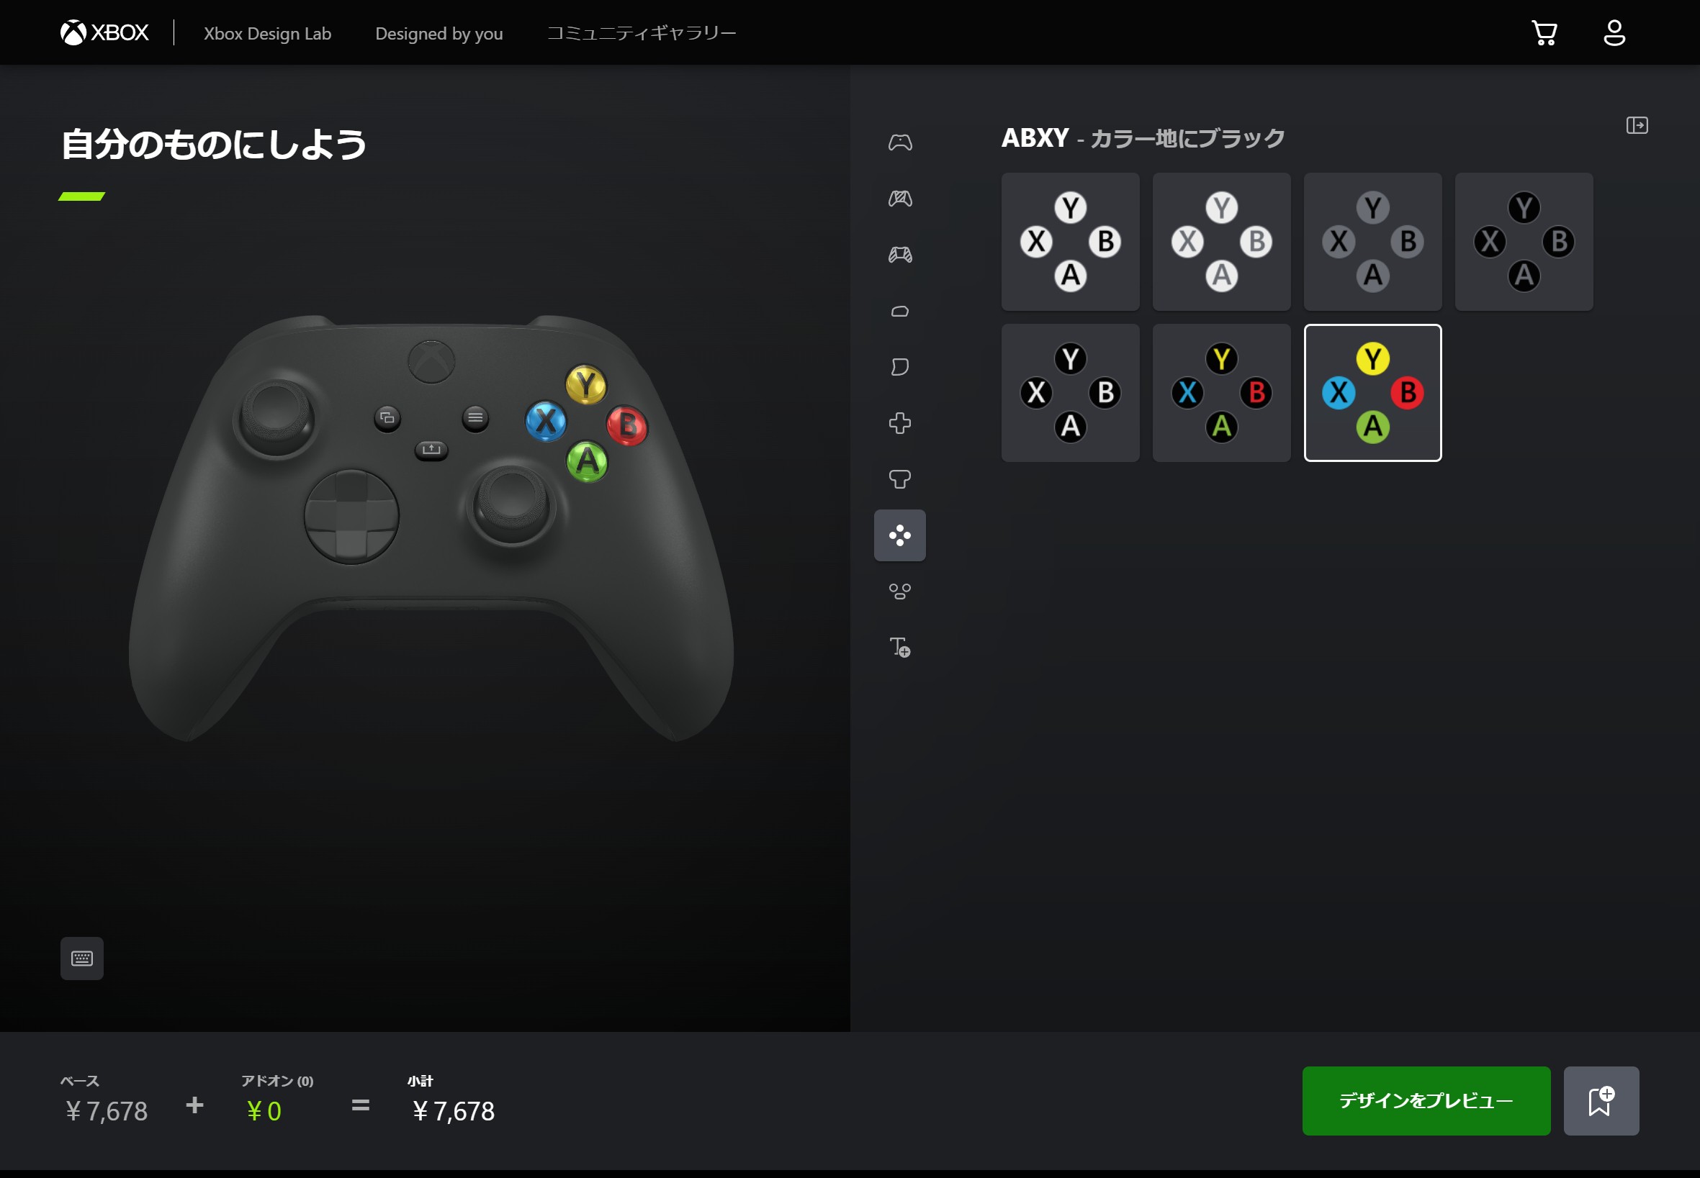Save design with bookmark button
Screen dimensions: 1700x1178
1601,1100
